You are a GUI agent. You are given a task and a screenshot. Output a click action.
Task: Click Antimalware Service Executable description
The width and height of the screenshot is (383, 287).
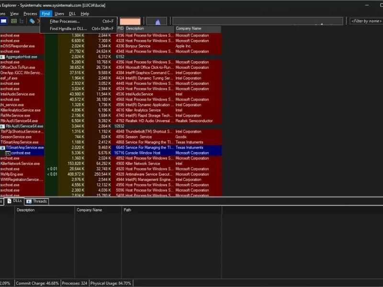coord(149,174)
